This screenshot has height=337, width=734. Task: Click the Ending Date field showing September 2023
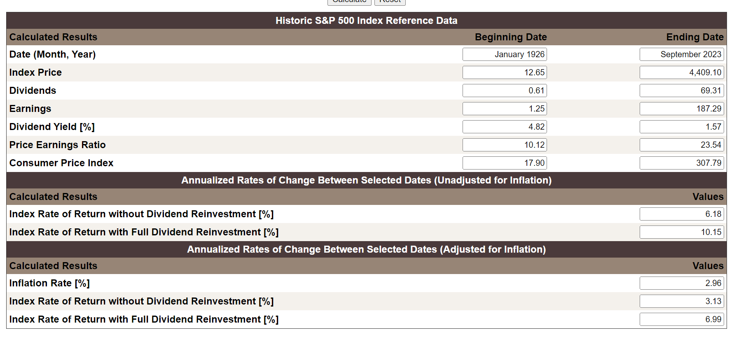pos(682,54)
